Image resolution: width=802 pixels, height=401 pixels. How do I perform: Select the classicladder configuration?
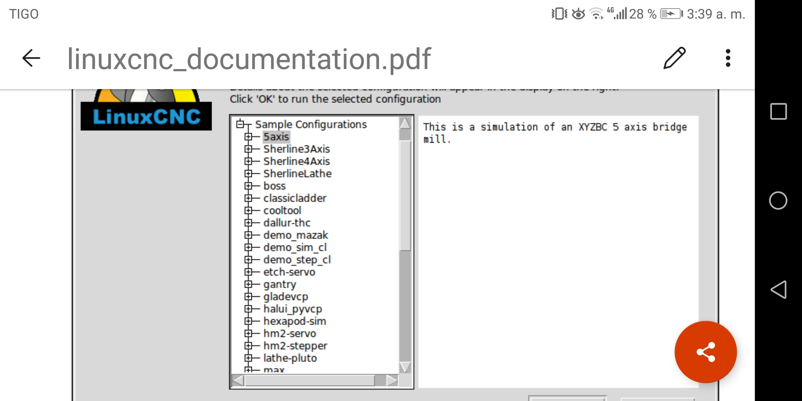point(295,198)
